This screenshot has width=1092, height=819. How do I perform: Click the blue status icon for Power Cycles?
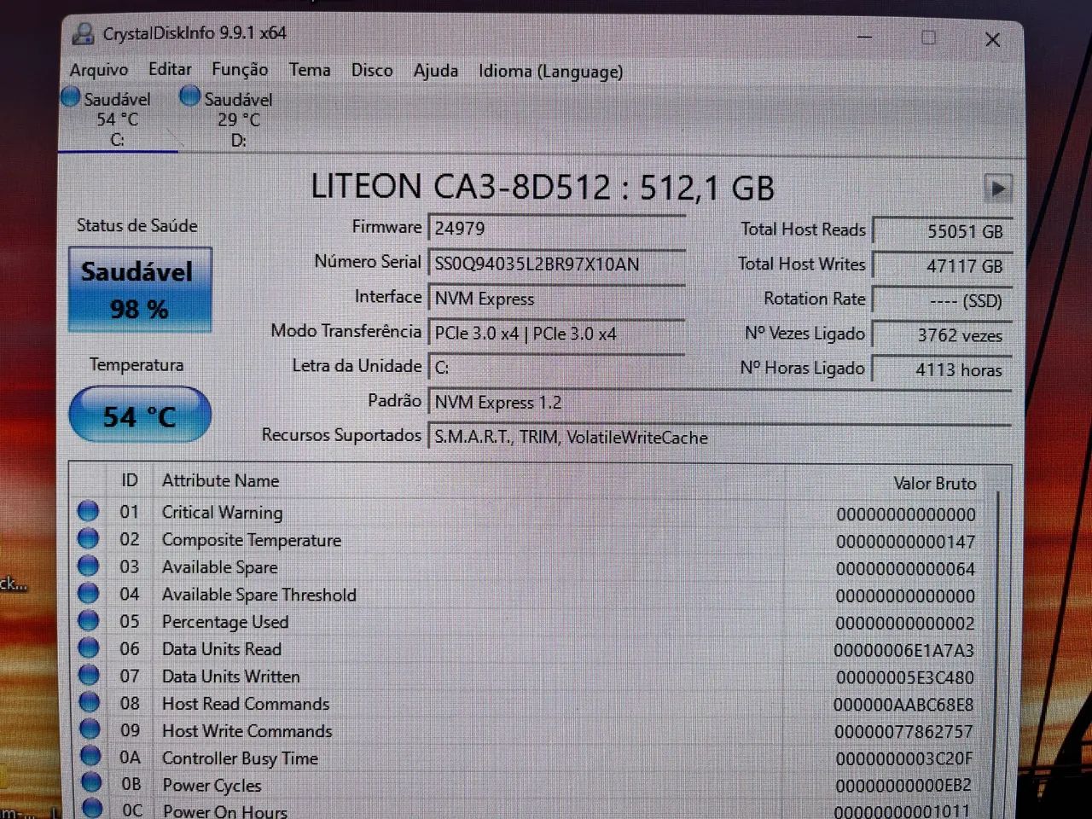91,783
